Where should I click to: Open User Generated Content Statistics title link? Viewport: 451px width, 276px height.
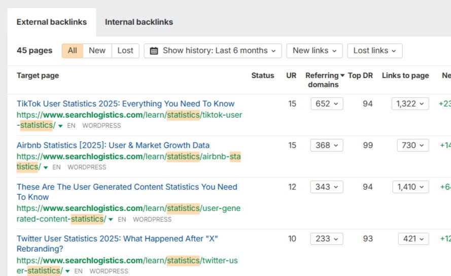127,192
